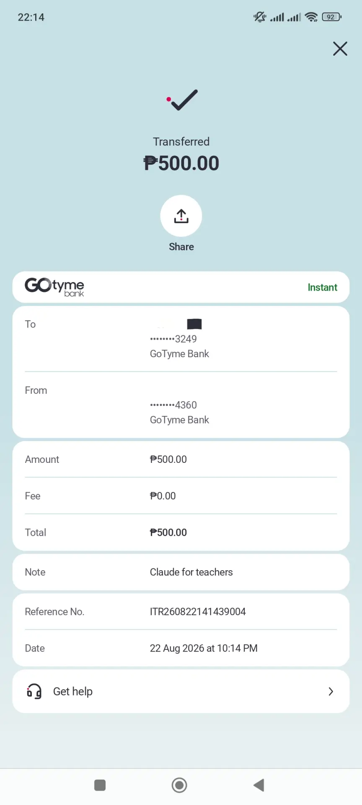
Task: Tap the Total ₱500.00 value
Action: tap(168, 532)
